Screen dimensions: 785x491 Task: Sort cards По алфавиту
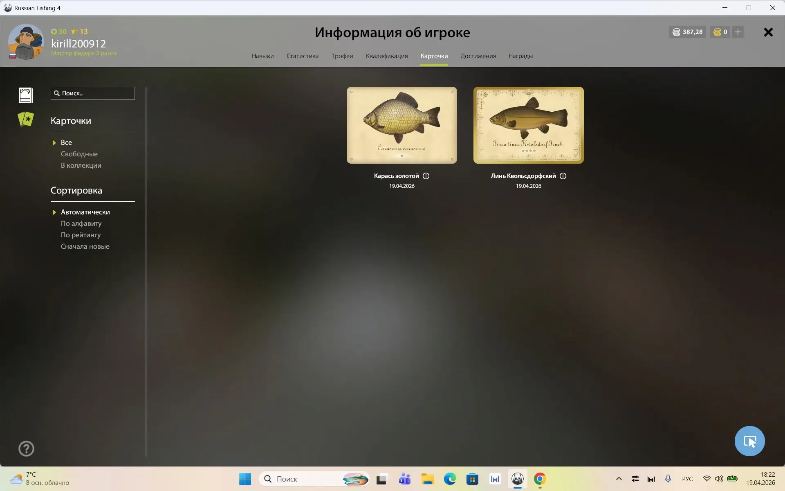(x=81, y=223)
